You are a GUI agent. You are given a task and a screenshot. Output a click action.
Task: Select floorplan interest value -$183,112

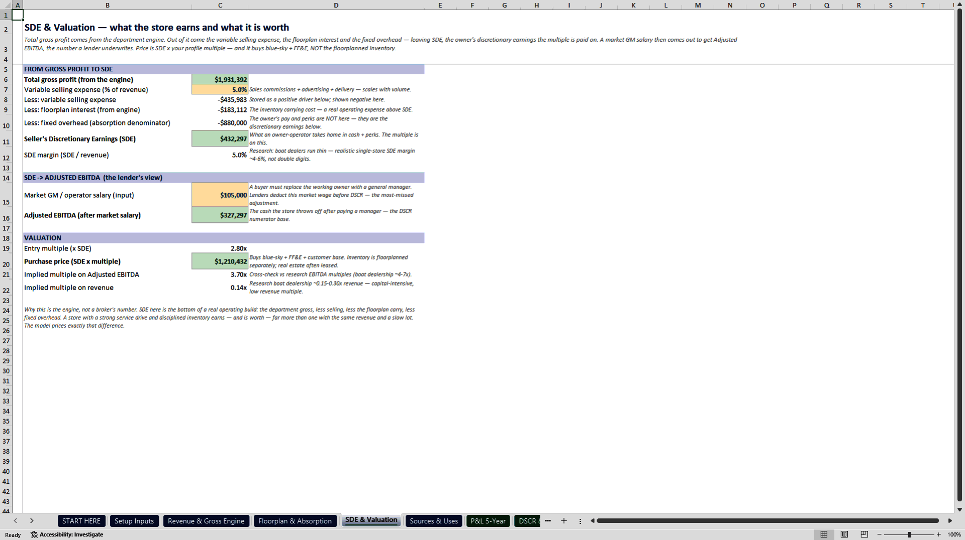pos(220,109)
